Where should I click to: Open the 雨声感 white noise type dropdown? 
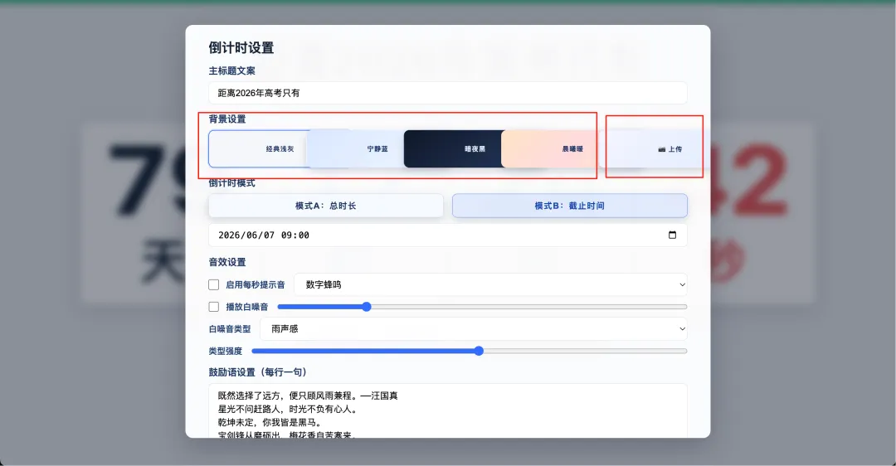point(474,329)
